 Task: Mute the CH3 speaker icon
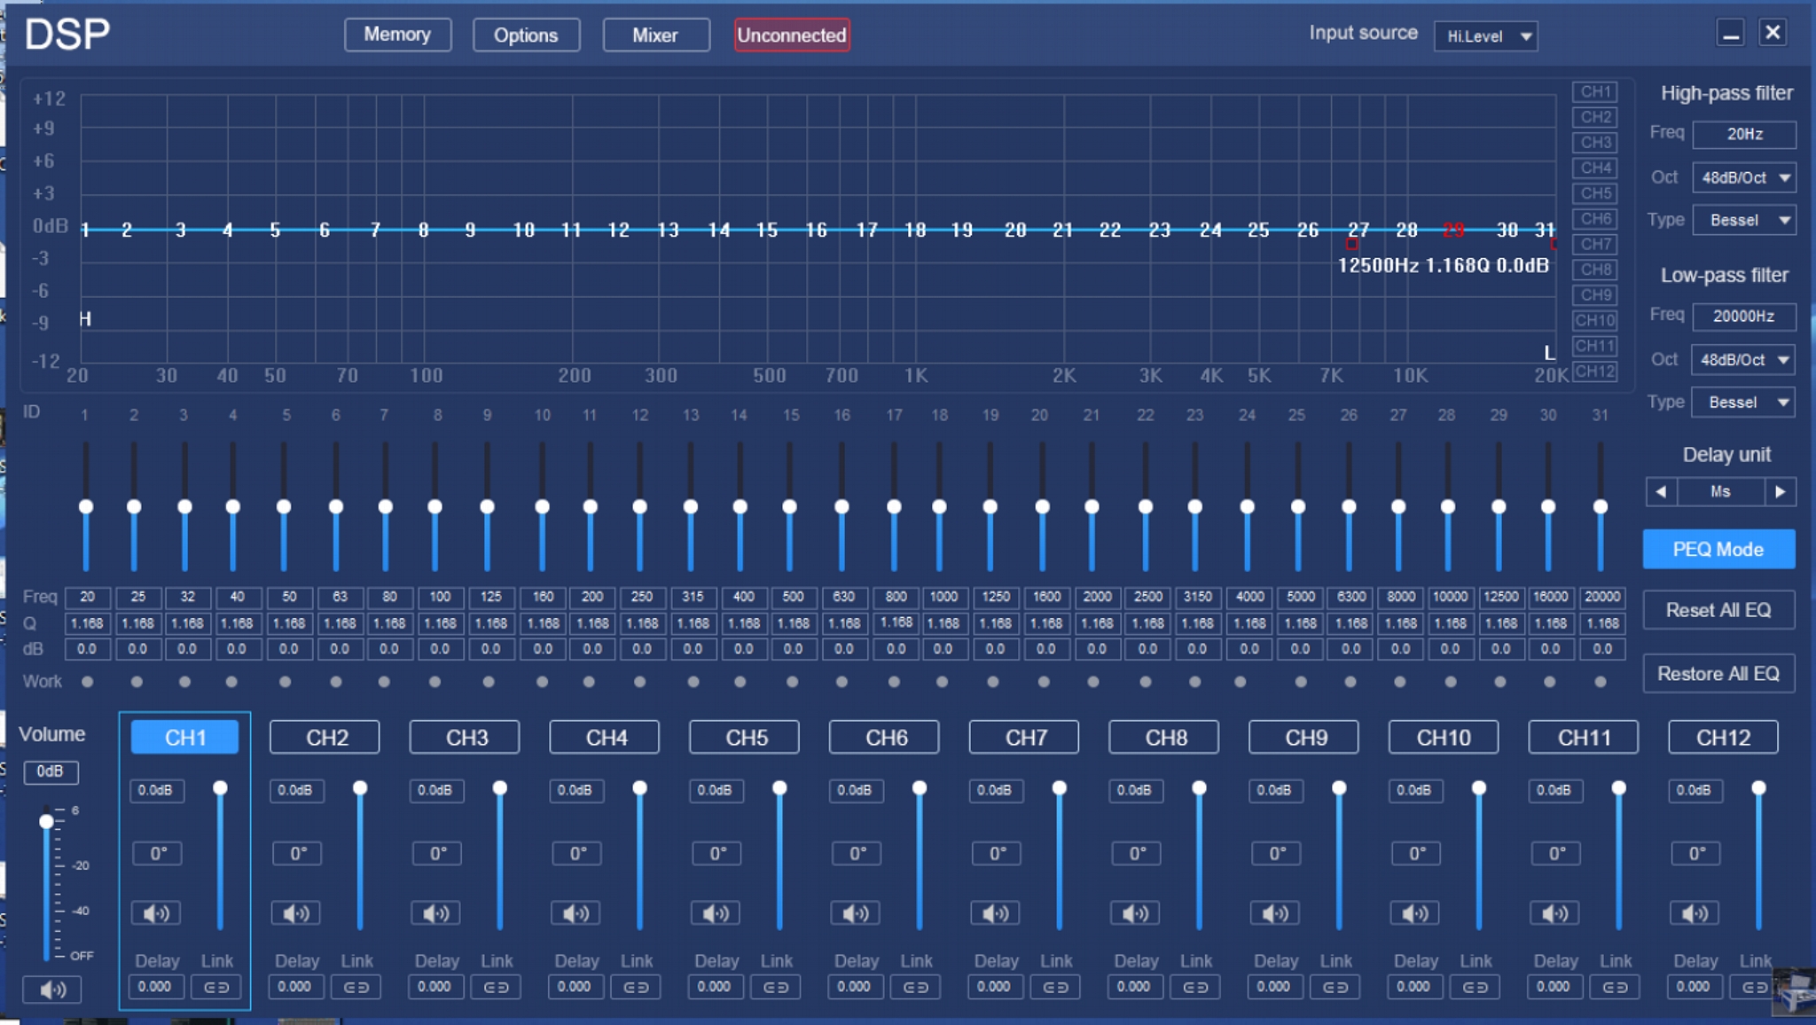click(x=435, y=913)
